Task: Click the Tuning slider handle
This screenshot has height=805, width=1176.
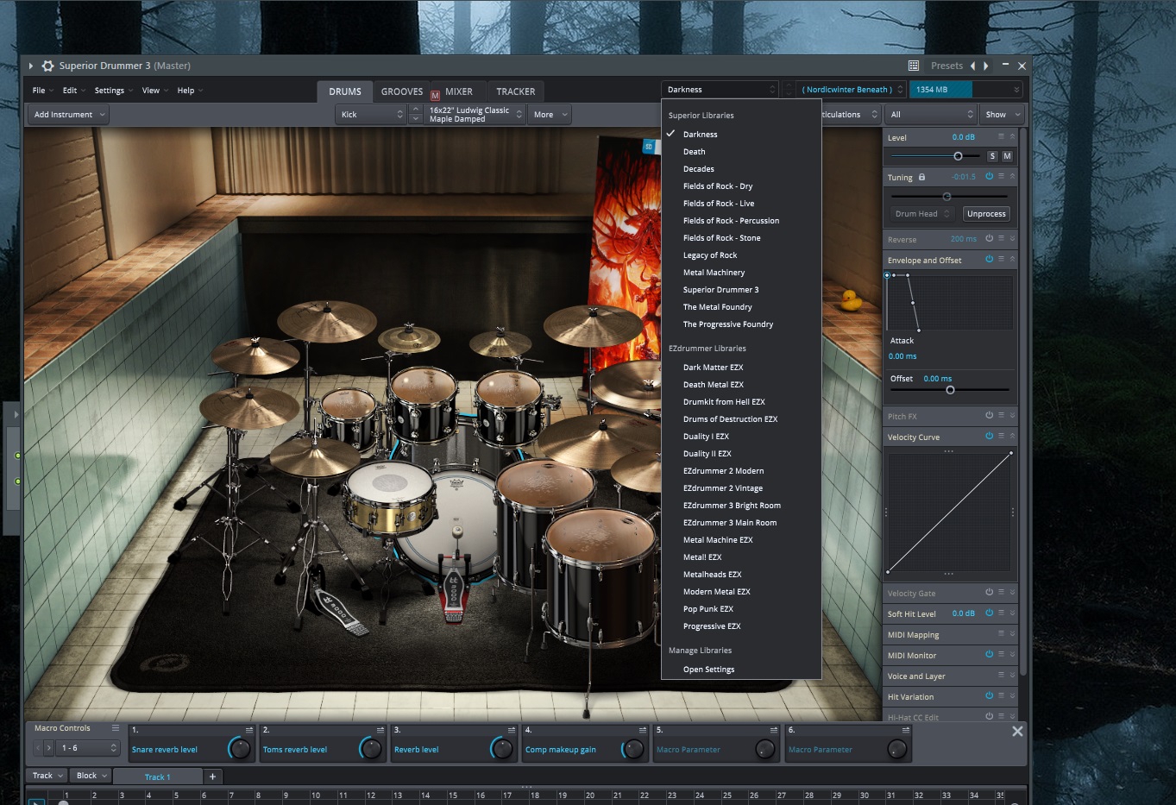Action: pyautogui.click(x=946, y=197)
